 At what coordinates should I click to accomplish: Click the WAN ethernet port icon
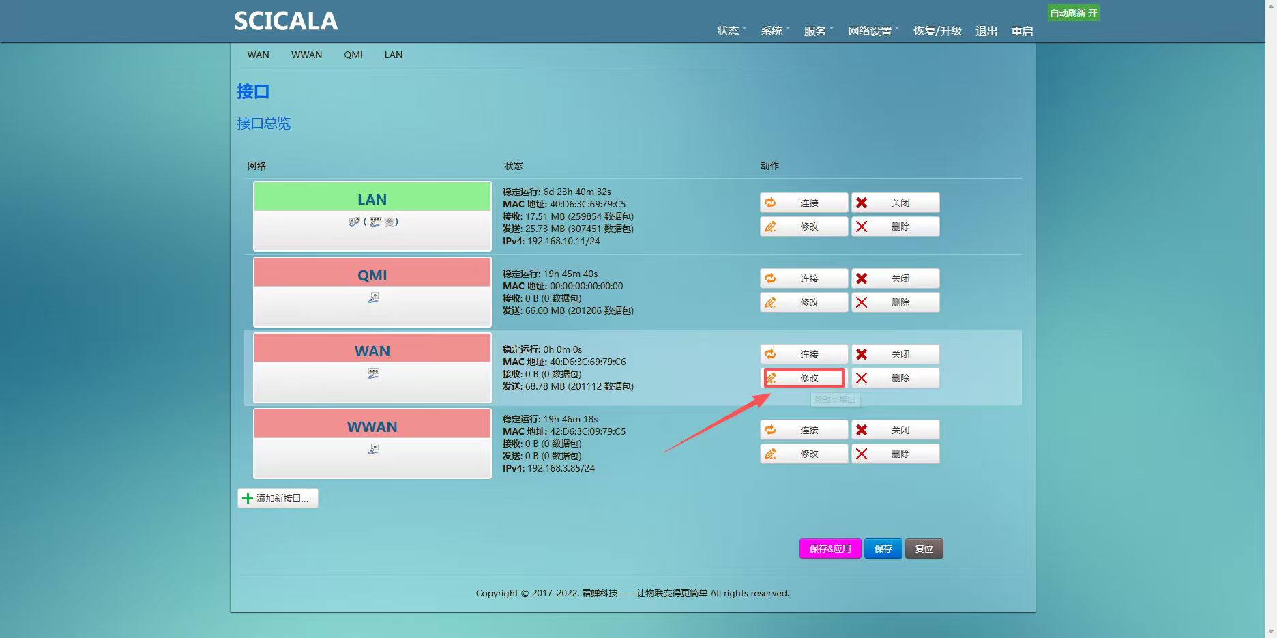pyautogui.click(x=373, y=373)
